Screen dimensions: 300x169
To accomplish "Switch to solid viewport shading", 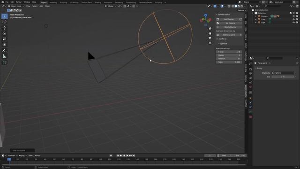I will (236, 6).
